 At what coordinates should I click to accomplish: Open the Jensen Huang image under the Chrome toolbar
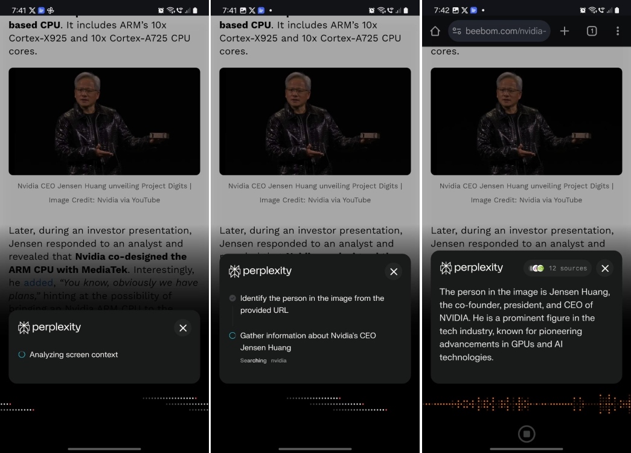[x=526, y=121]
